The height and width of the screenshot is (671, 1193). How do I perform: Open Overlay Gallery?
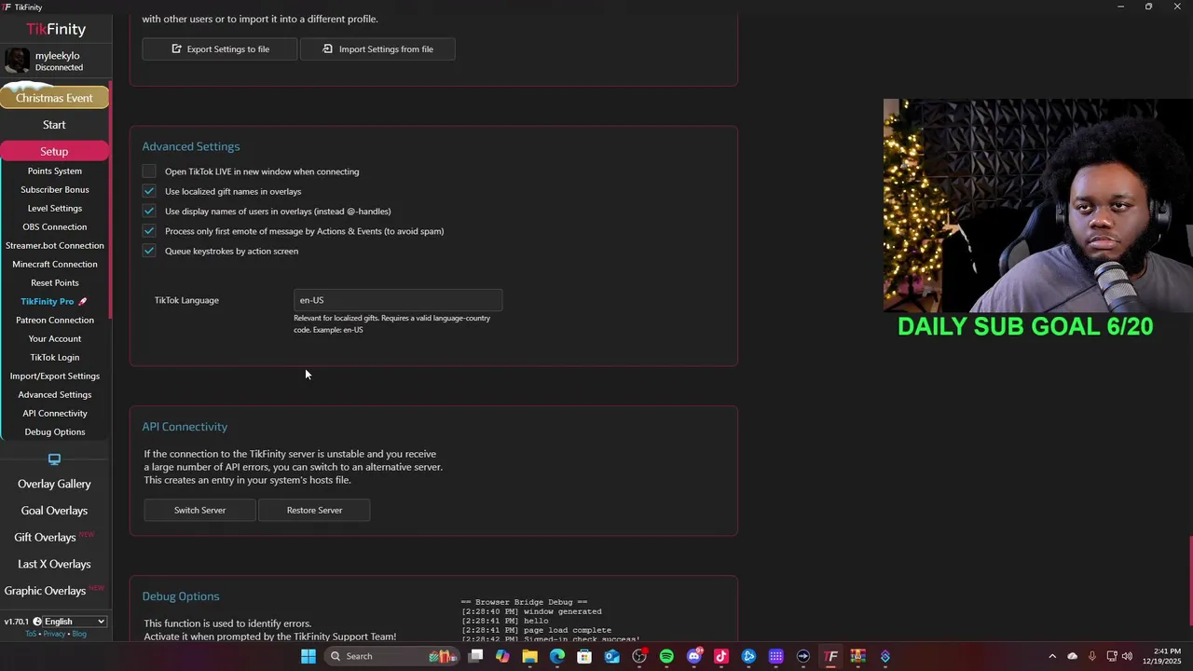click(54, 484)
